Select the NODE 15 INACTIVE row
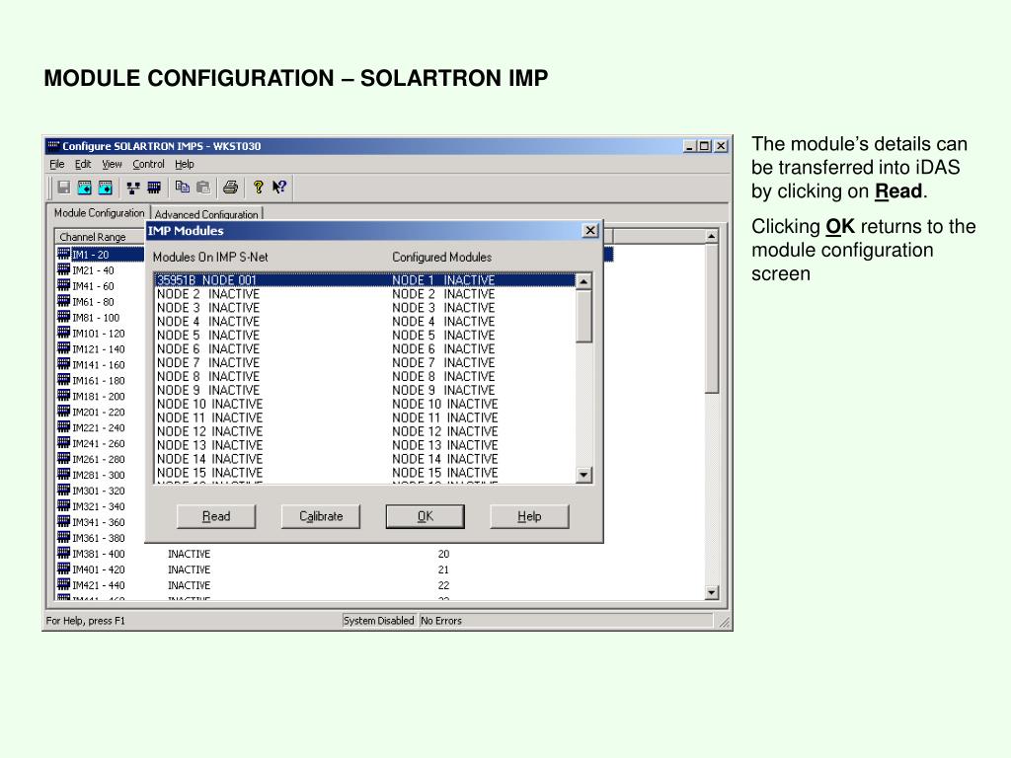The height and width of the screenshot is (758, 1011). [365, 473]
